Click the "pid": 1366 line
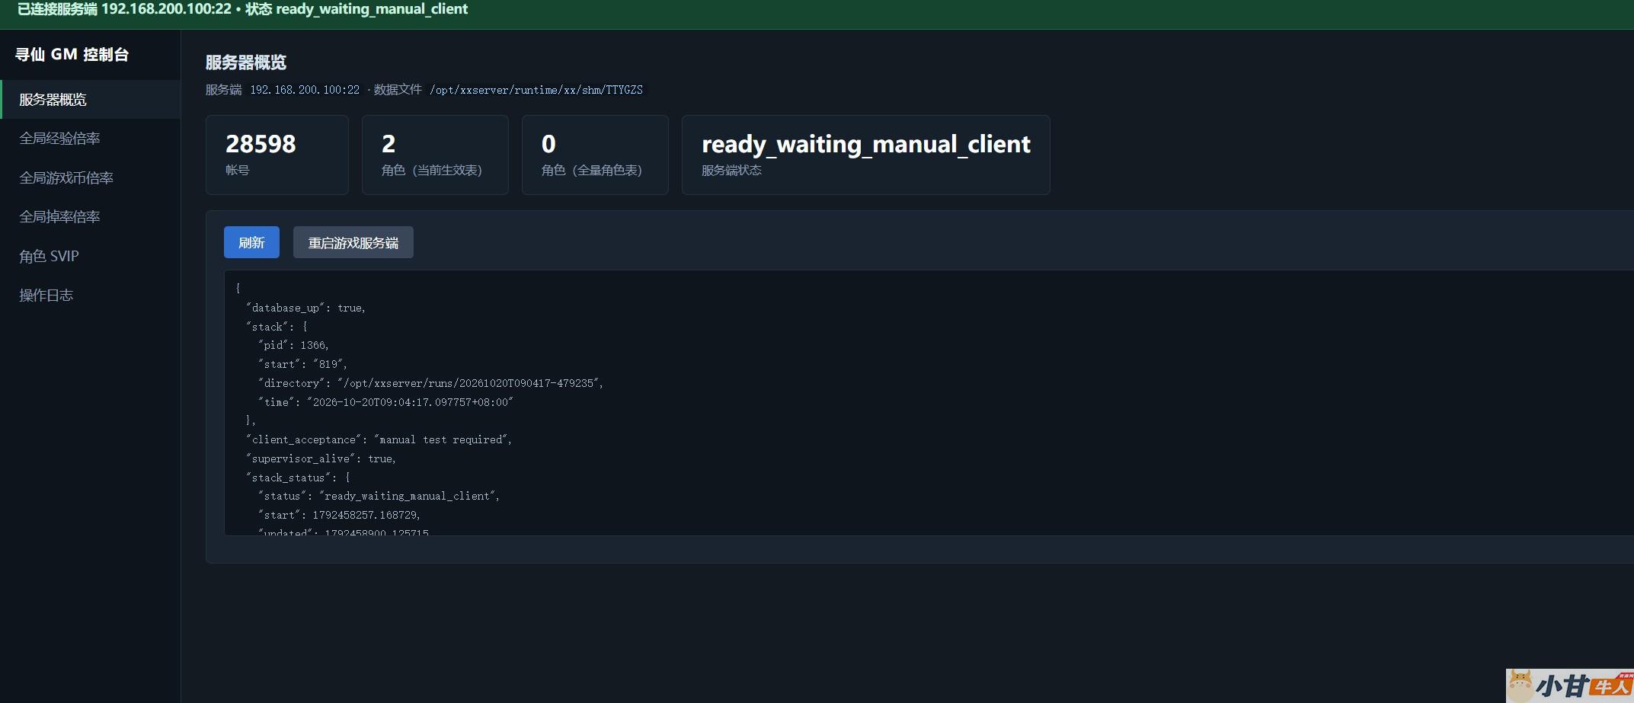 [x=293, y=345]
